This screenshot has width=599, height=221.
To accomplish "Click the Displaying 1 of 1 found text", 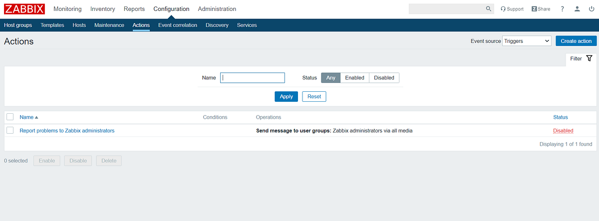I will (566, 144).
